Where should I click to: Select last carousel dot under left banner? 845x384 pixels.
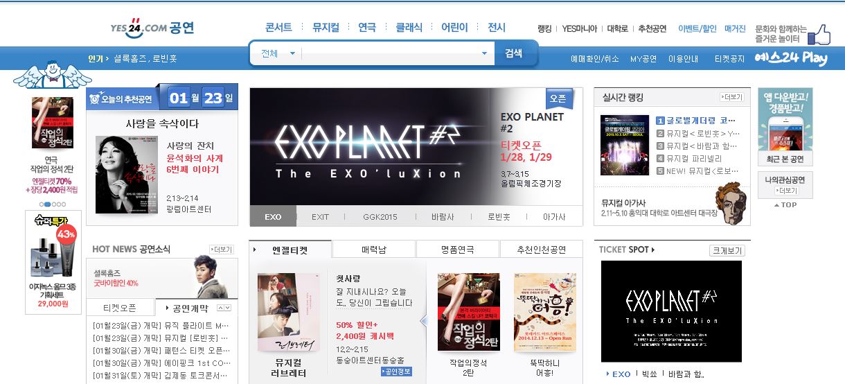[64, 204]
